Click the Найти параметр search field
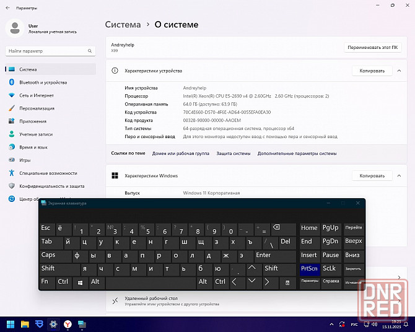Screen dimensions: 415x332 coord(50,51)
